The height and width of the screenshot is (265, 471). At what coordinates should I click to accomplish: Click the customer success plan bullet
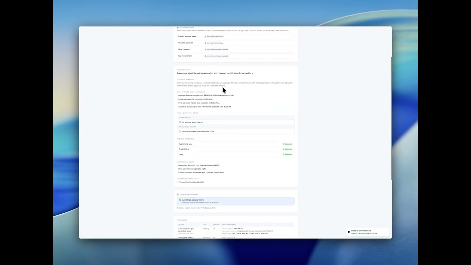205,107
